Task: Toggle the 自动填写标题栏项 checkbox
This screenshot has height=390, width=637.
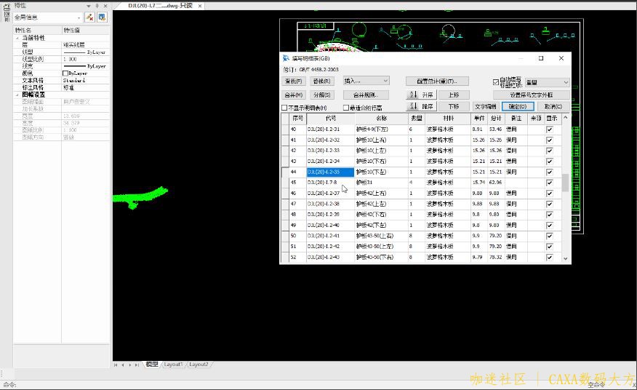Action: tap(496, 82)
